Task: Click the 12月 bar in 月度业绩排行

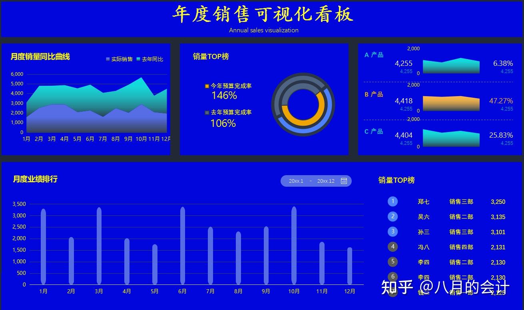Action: coord(350,266)
